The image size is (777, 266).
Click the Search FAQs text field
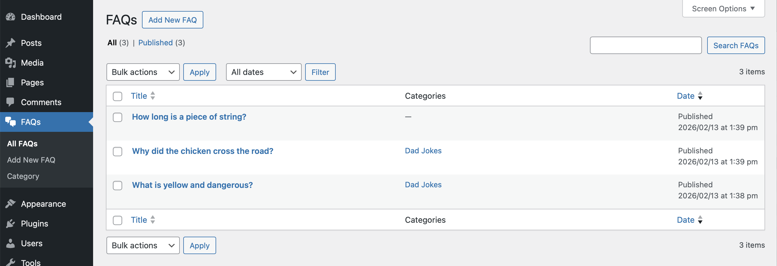click(646, 46)
